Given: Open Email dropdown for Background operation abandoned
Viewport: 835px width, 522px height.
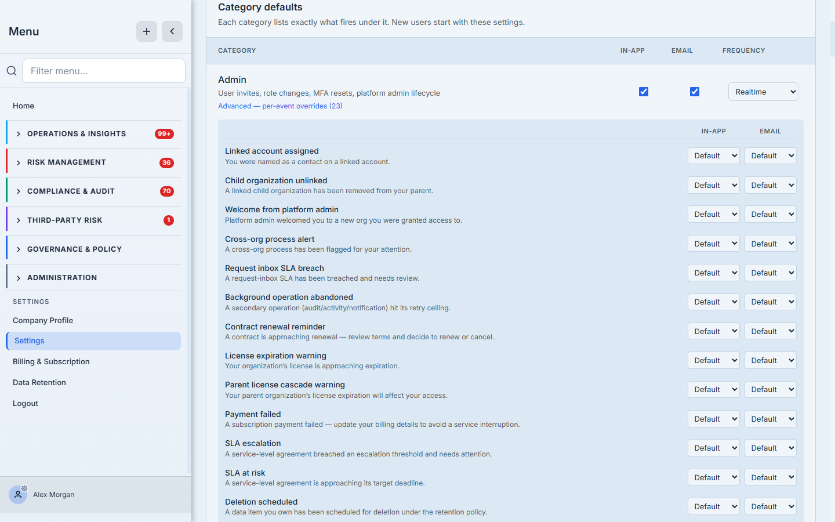Looking at the screenshot, I should (x=771, y=302).
